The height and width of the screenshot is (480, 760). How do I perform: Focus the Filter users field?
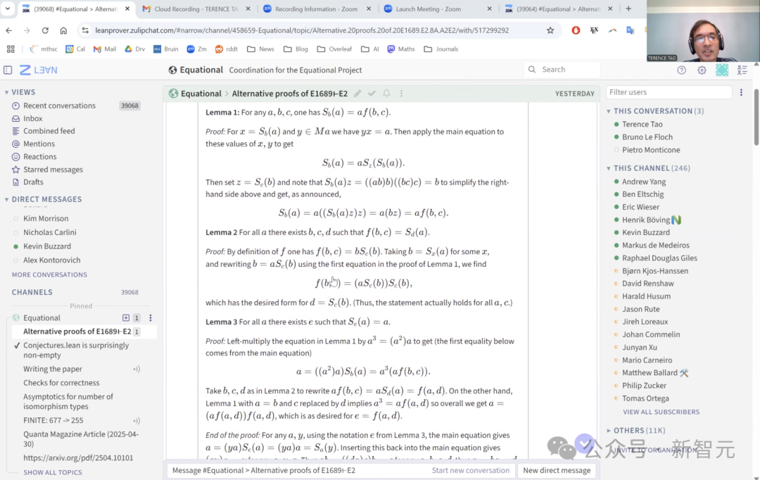(x=669, y=92)
